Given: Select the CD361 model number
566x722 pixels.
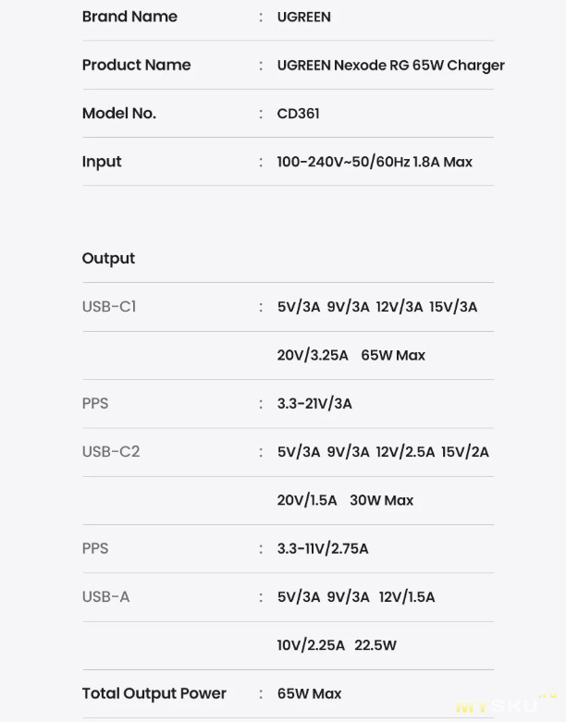Looking at the screenshot, I should tap(298, 114).
